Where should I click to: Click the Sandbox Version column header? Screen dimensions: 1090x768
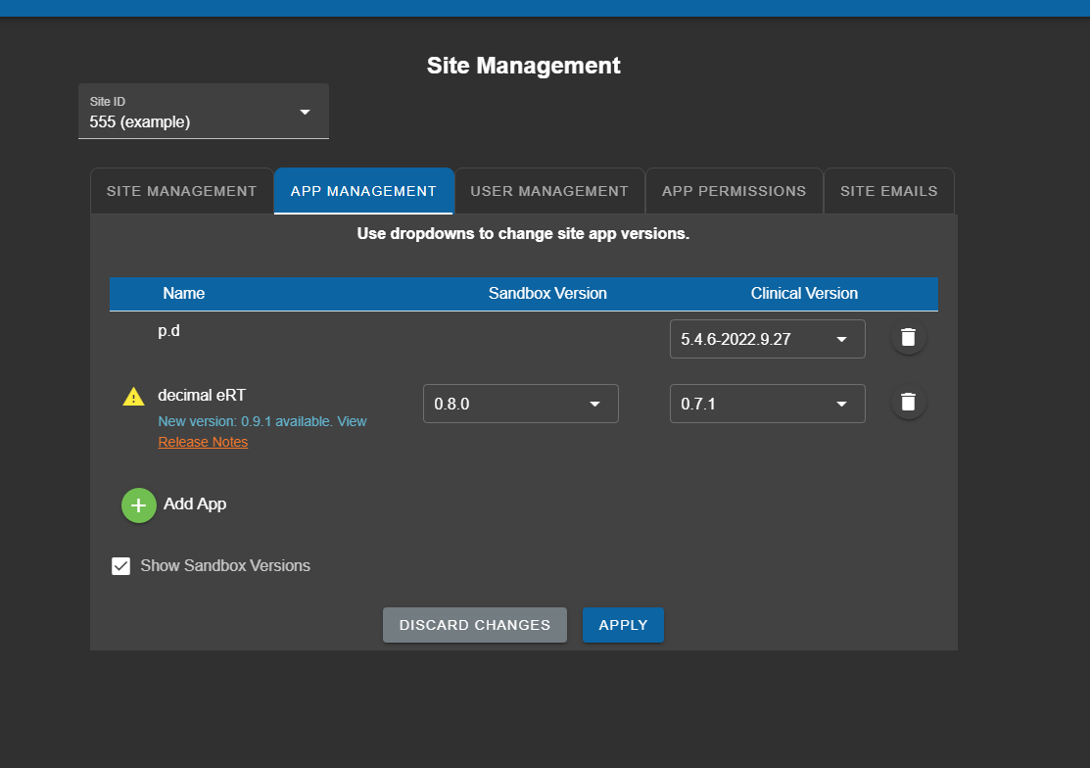(x=547, y=293)
